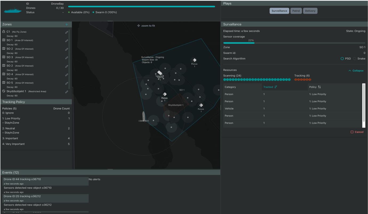Click the plus icon to add a zone
Image resolution: width=368 pixels, height=214 pixels.
coord(67,24)
